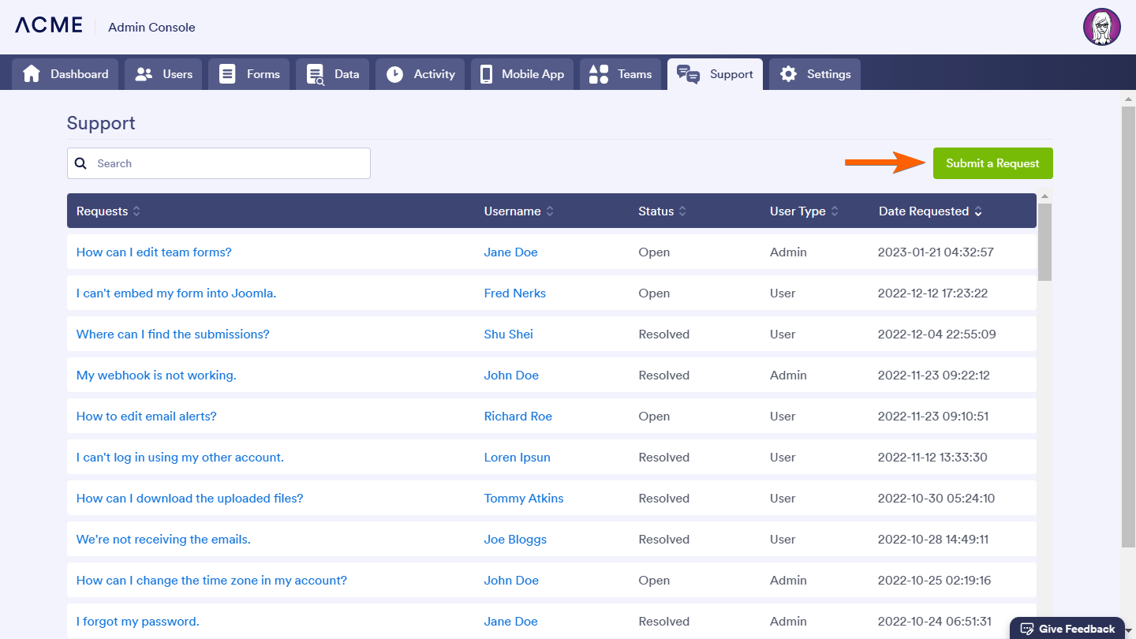Screen dimensions: 1136x639
Task: Open Fred Nerks user profile link
Action: [514, 293]
